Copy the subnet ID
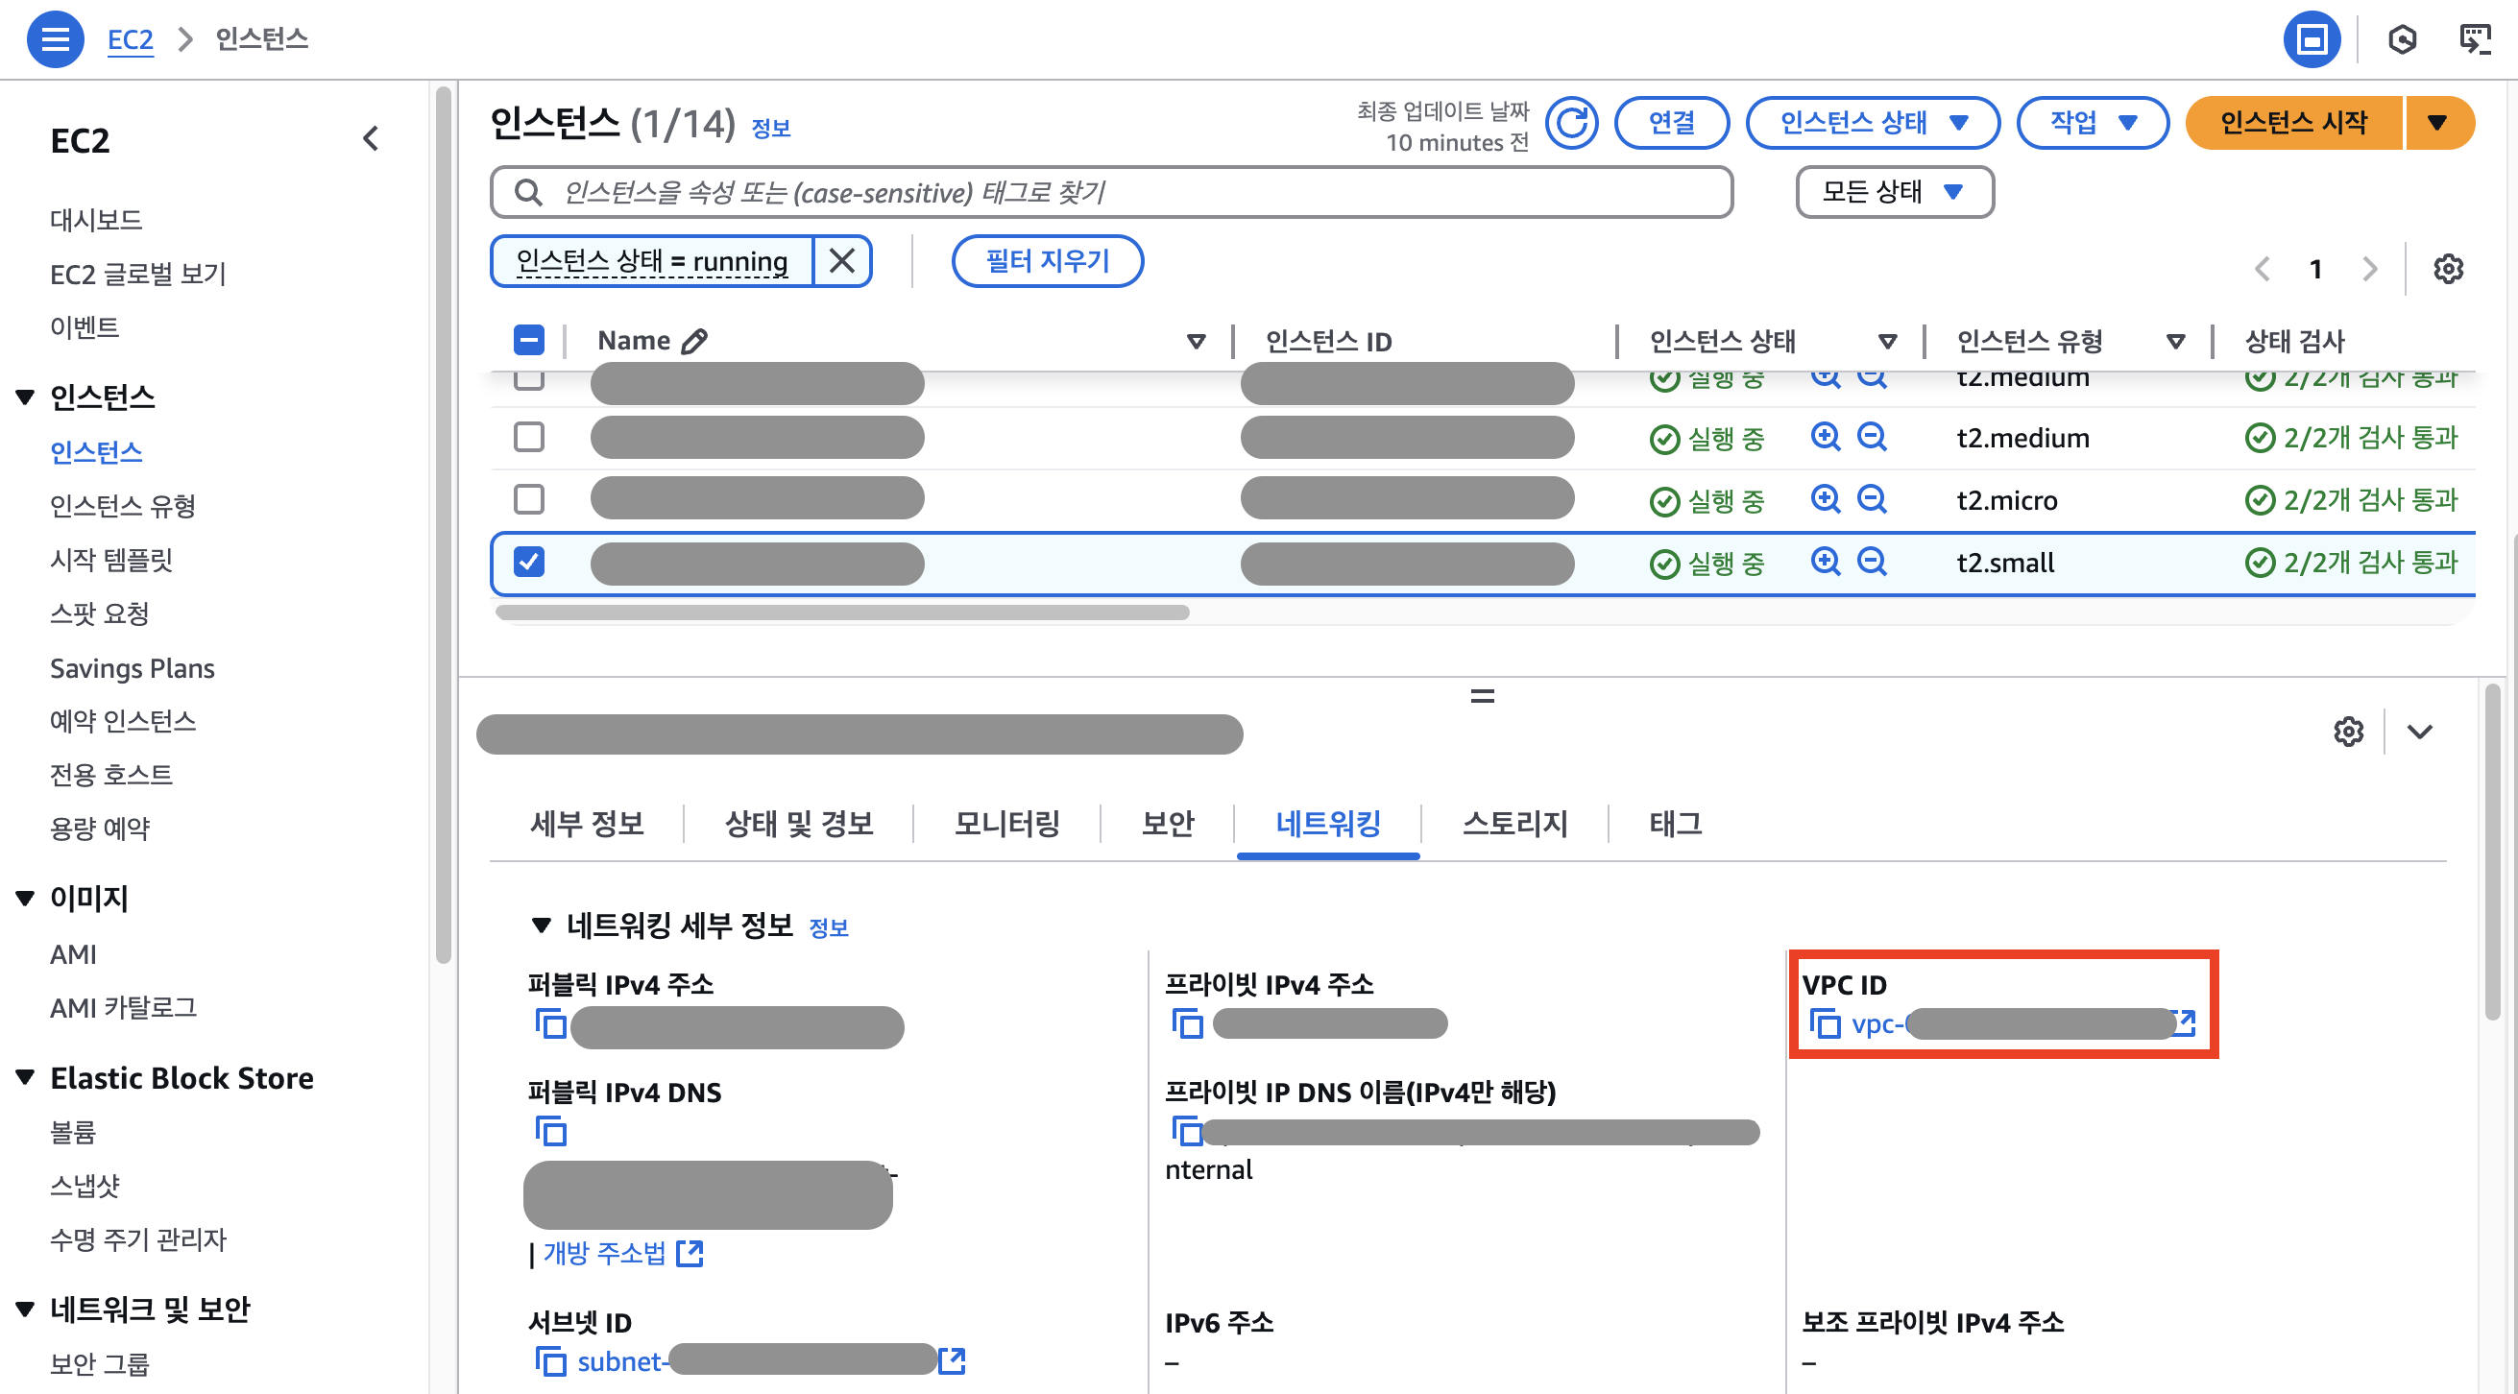2518x1394 pixels. pos(550,1360)
